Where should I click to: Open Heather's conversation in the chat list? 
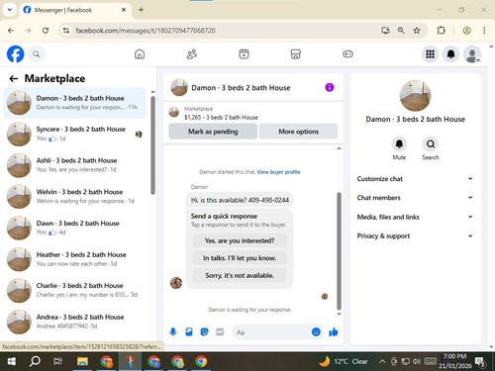coord(75,259)
